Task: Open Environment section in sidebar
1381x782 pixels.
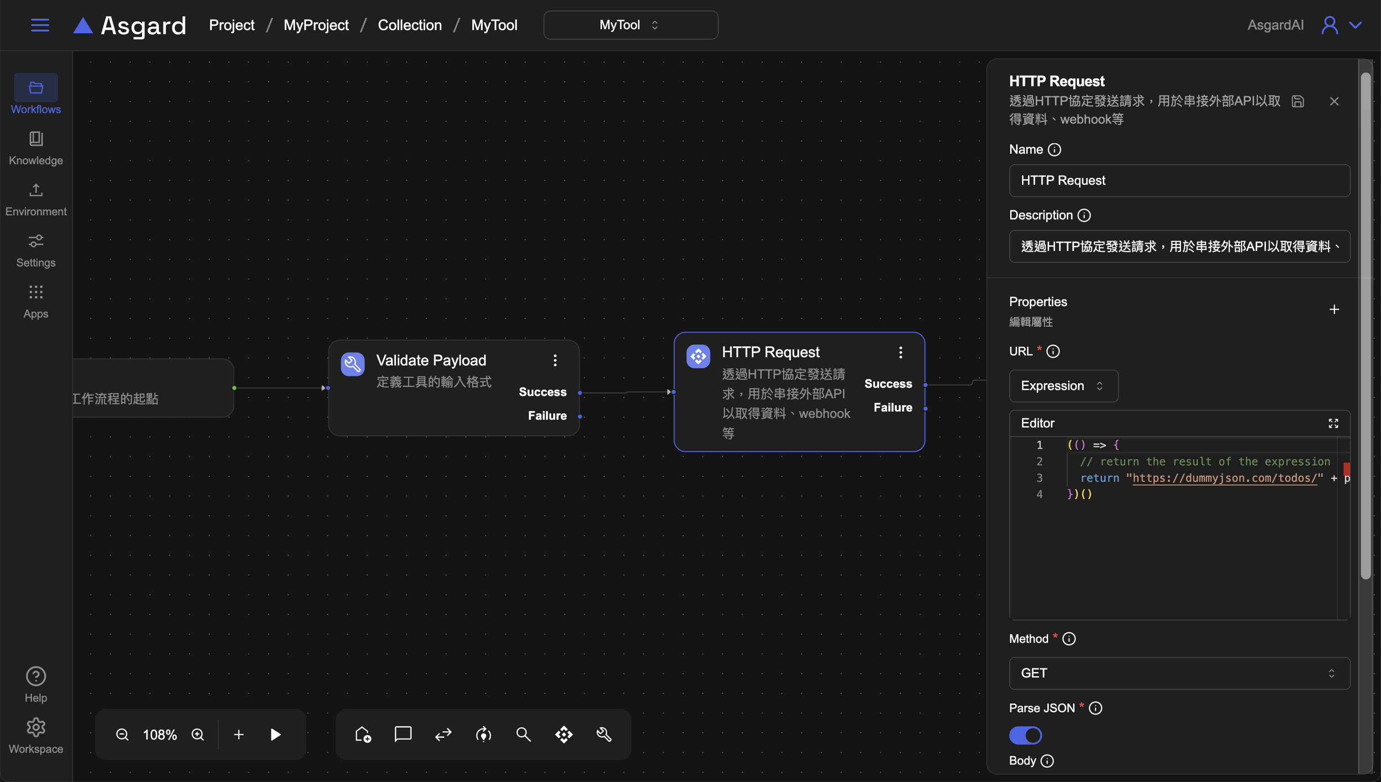Action: coord(36,199)
